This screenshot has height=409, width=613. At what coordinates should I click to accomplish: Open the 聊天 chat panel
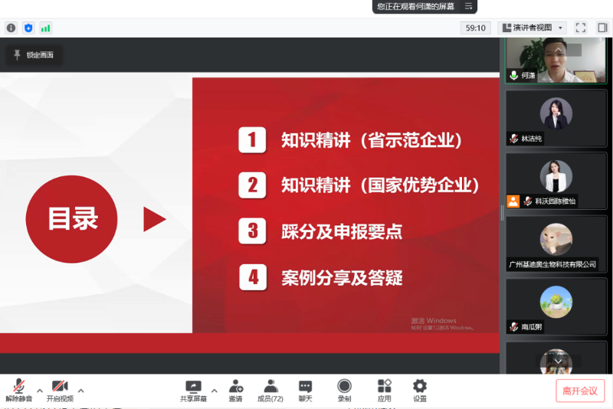point(305,388)
